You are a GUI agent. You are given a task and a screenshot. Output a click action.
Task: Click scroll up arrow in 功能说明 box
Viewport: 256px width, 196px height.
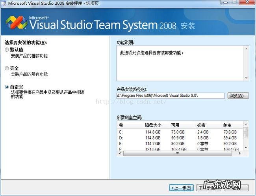click(x=246, y=49)
